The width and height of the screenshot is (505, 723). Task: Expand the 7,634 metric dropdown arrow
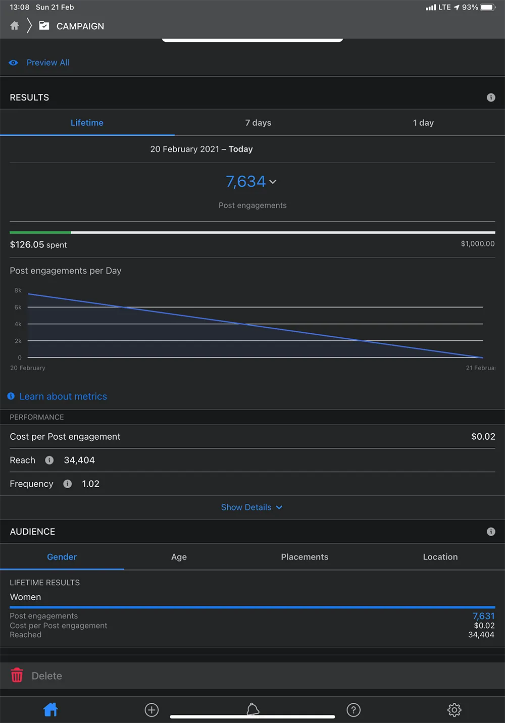[273, 182]
